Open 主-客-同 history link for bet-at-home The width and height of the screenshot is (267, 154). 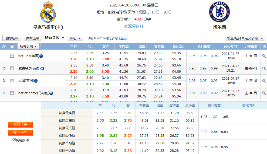click(251, 93)
